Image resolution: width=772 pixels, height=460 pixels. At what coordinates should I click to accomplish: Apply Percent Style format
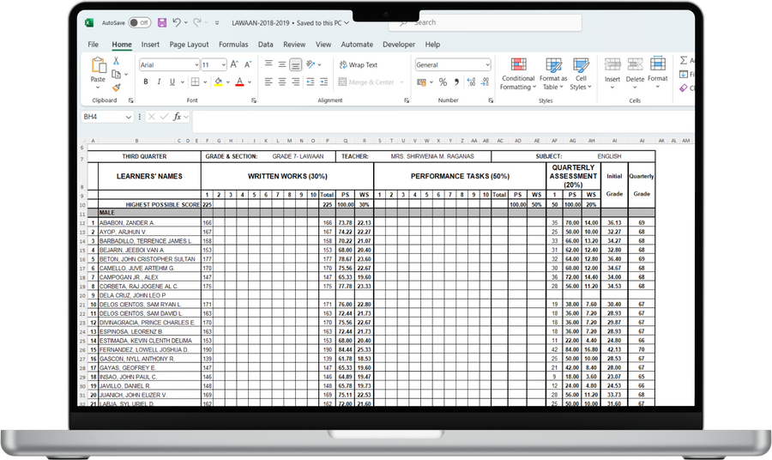[443, 82]
